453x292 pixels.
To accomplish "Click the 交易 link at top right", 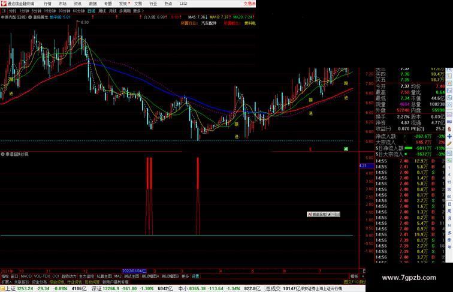I will tap(249, 4).
